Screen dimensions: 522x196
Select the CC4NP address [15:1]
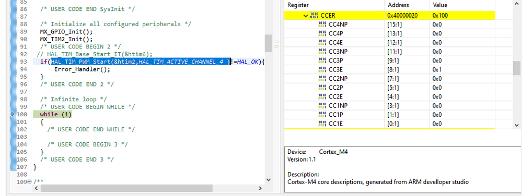pos(395,24)
